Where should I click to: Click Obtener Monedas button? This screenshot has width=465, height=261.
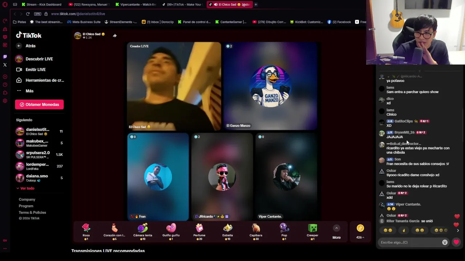tap(39, 104)
